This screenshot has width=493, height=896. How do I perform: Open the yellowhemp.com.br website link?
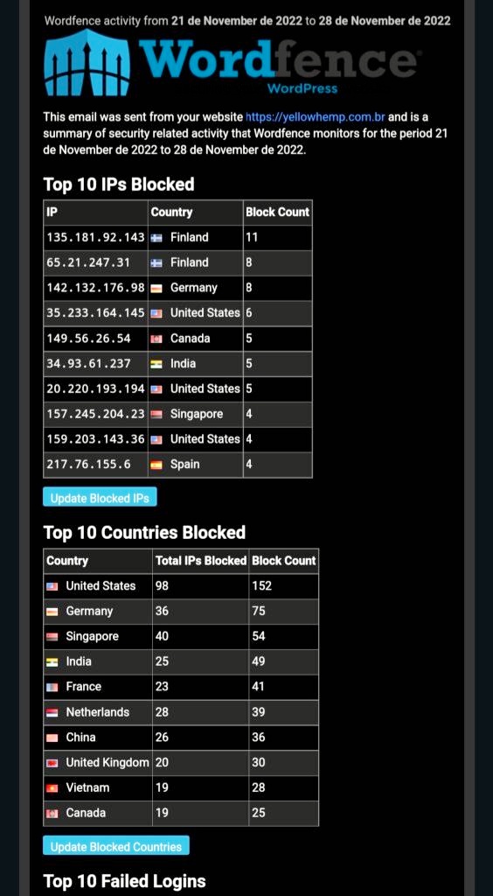(315, 117)
